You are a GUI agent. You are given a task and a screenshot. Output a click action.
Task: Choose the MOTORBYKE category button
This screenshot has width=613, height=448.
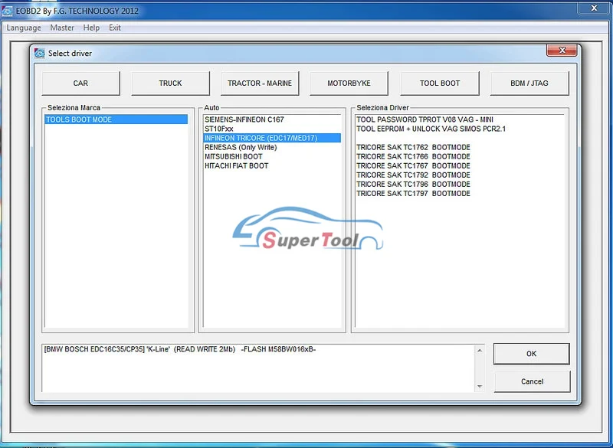[x=349, y=83]
